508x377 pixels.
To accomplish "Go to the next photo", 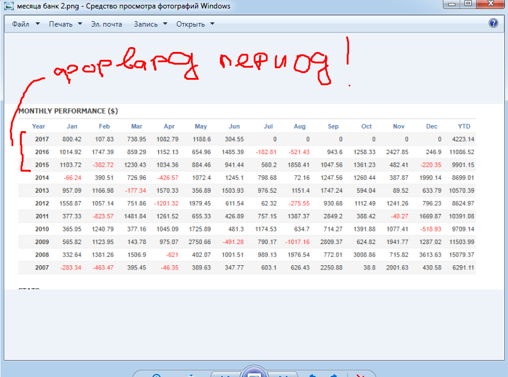I will (283, 375).
